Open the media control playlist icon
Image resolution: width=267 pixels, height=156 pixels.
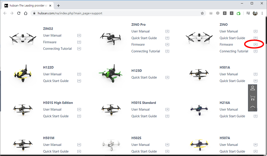pos(248,13)
